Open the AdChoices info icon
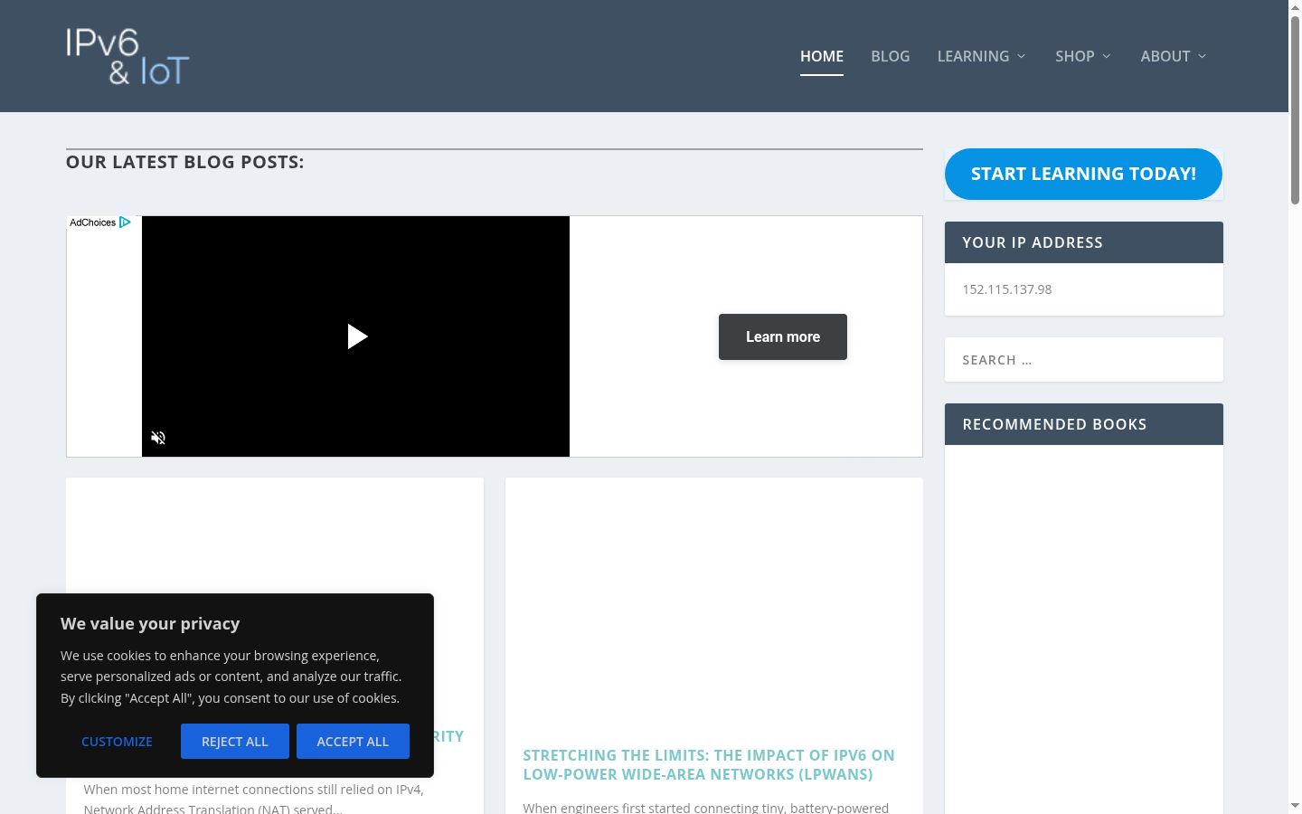Viewport: 1302px width, 814px height. pos(125,222)
